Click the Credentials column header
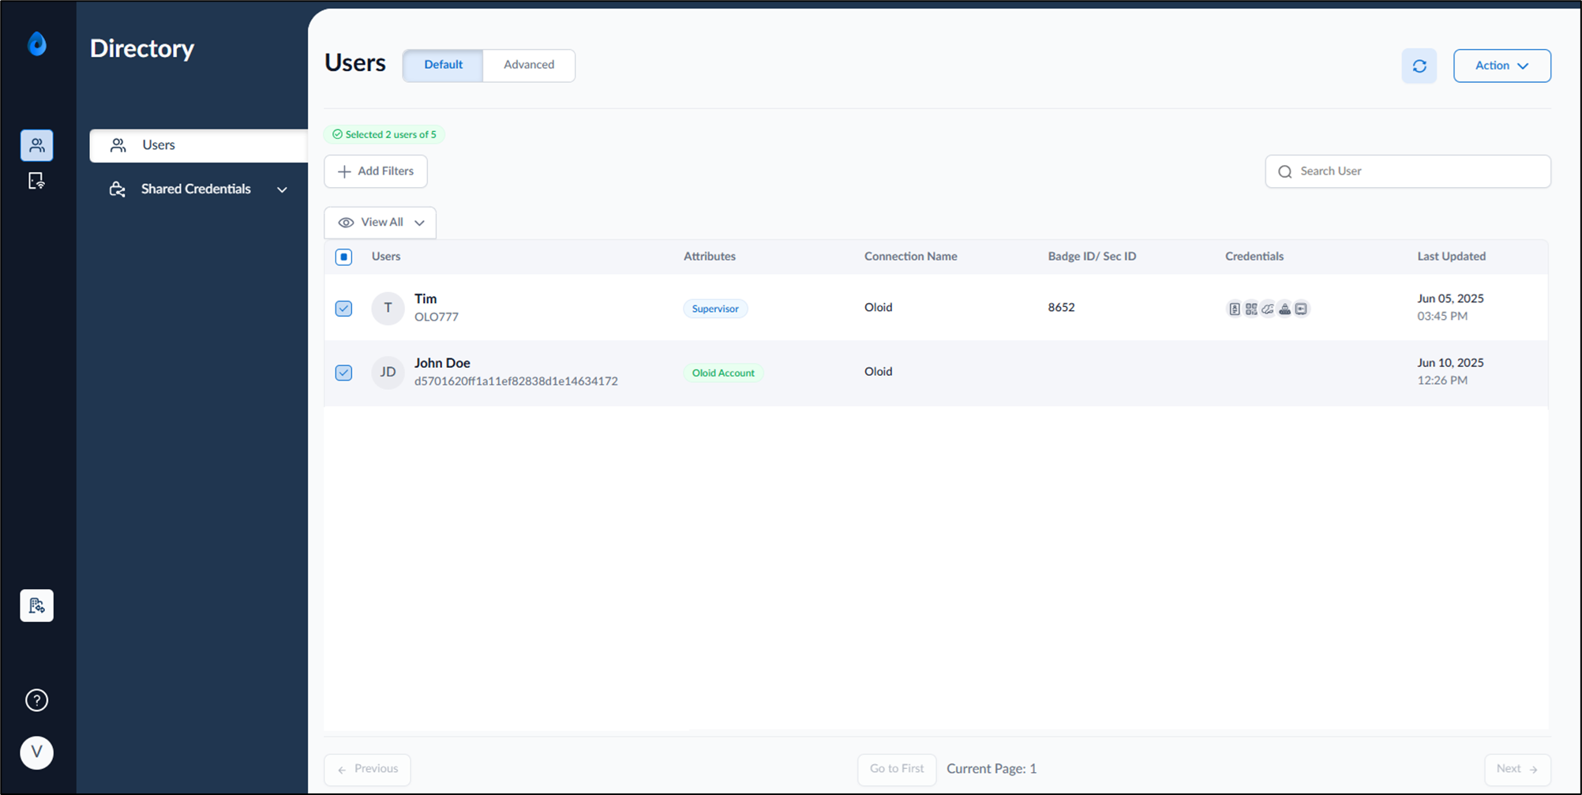1582x795 pixels. [x=1254, y=257]
